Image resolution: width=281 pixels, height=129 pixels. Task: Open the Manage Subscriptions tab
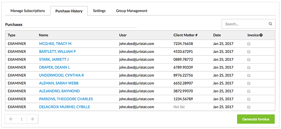point(28,11)
